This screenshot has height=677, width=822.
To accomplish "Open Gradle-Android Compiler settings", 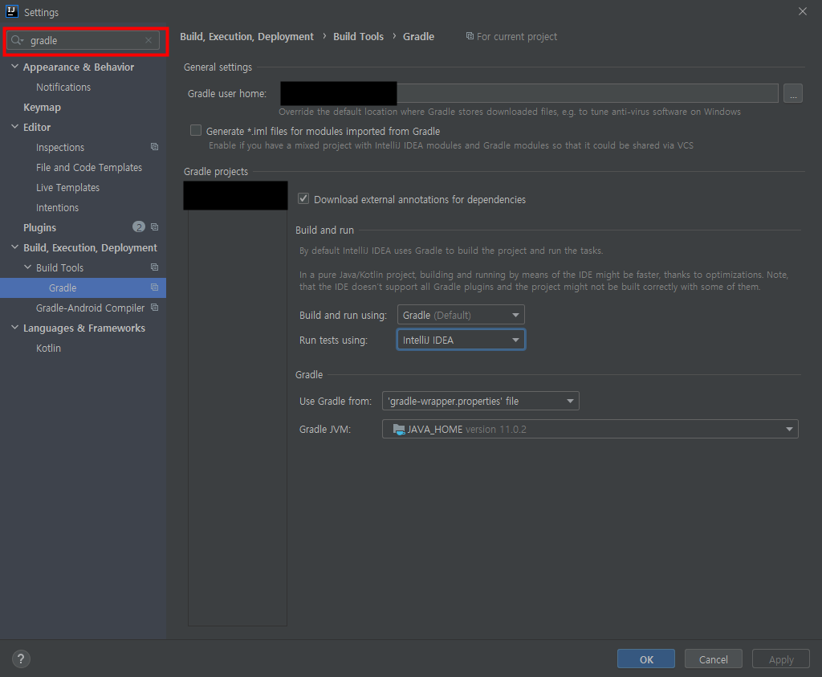I will pyautogui.click(x=90, y=308).
